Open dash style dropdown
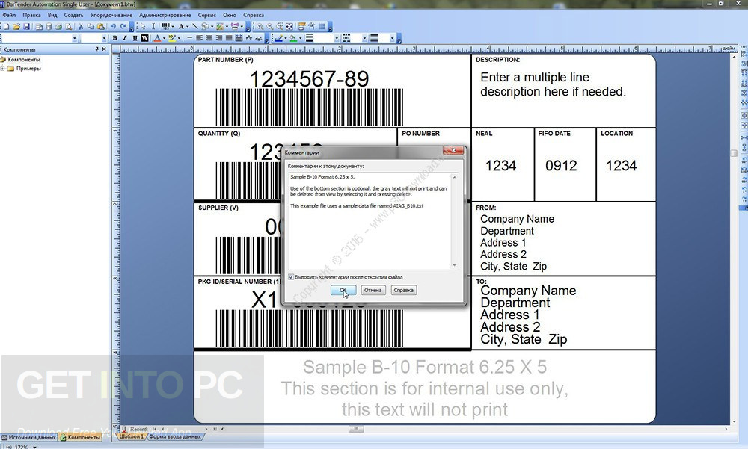 pos(364,38)
